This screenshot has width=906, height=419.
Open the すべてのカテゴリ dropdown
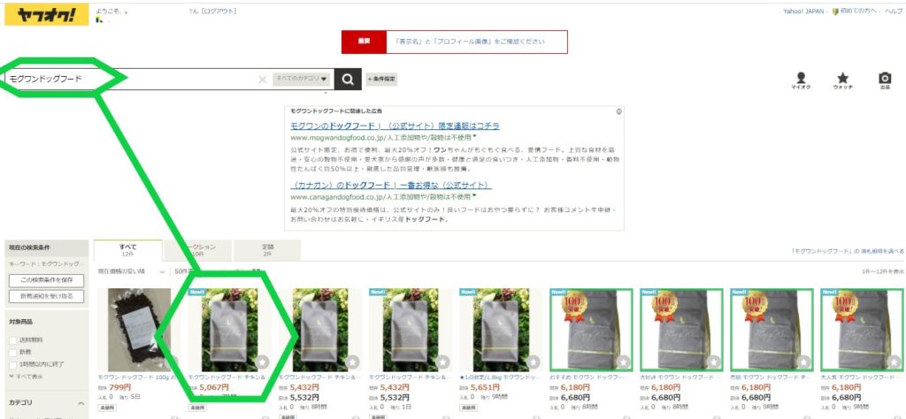click(303, 79)
